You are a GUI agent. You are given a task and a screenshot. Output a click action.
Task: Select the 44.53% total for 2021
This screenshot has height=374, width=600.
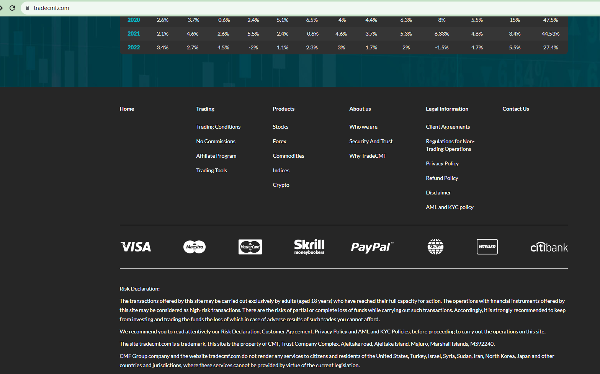551,34
